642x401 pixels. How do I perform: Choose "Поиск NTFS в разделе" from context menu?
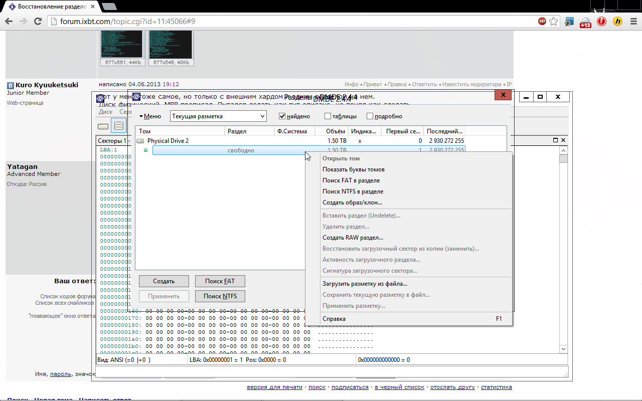(x=353, y=191)
